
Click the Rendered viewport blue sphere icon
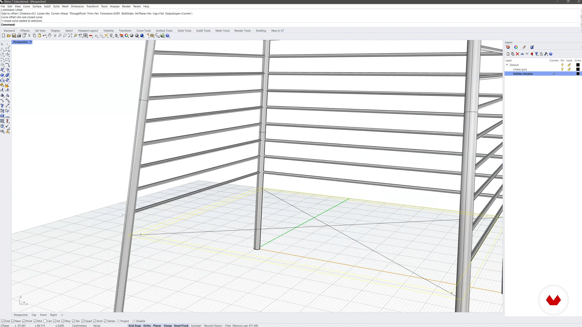tap(142, 36)
